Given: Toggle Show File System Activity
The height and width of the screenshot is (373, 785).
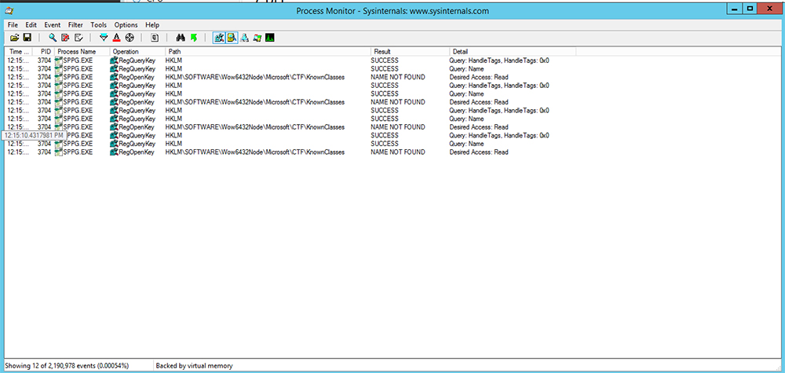Looking at the screenshot, I should coord(232,38).
